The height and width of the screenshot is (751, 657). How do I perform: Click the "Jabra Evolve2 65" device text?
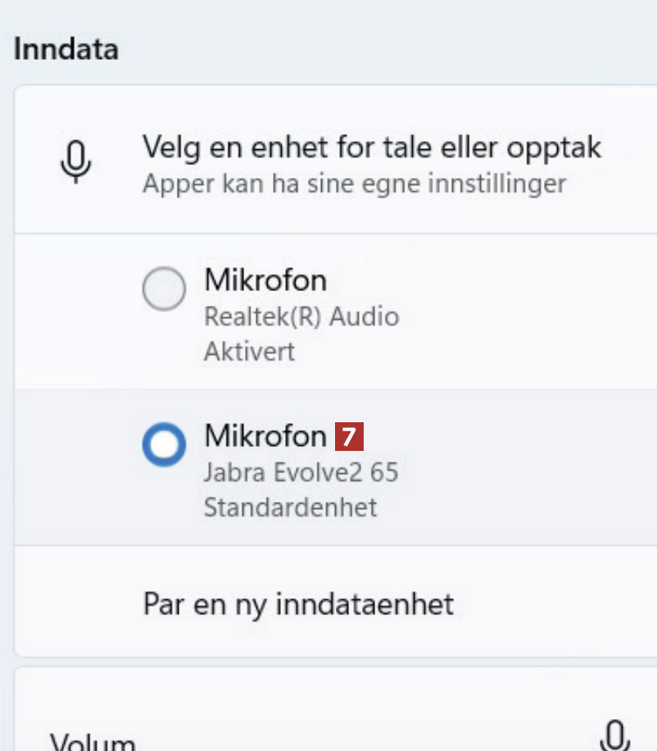(301, 472)
